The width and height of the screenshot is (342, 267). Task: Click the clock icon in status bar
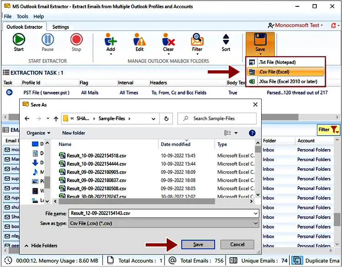[8, 261]
